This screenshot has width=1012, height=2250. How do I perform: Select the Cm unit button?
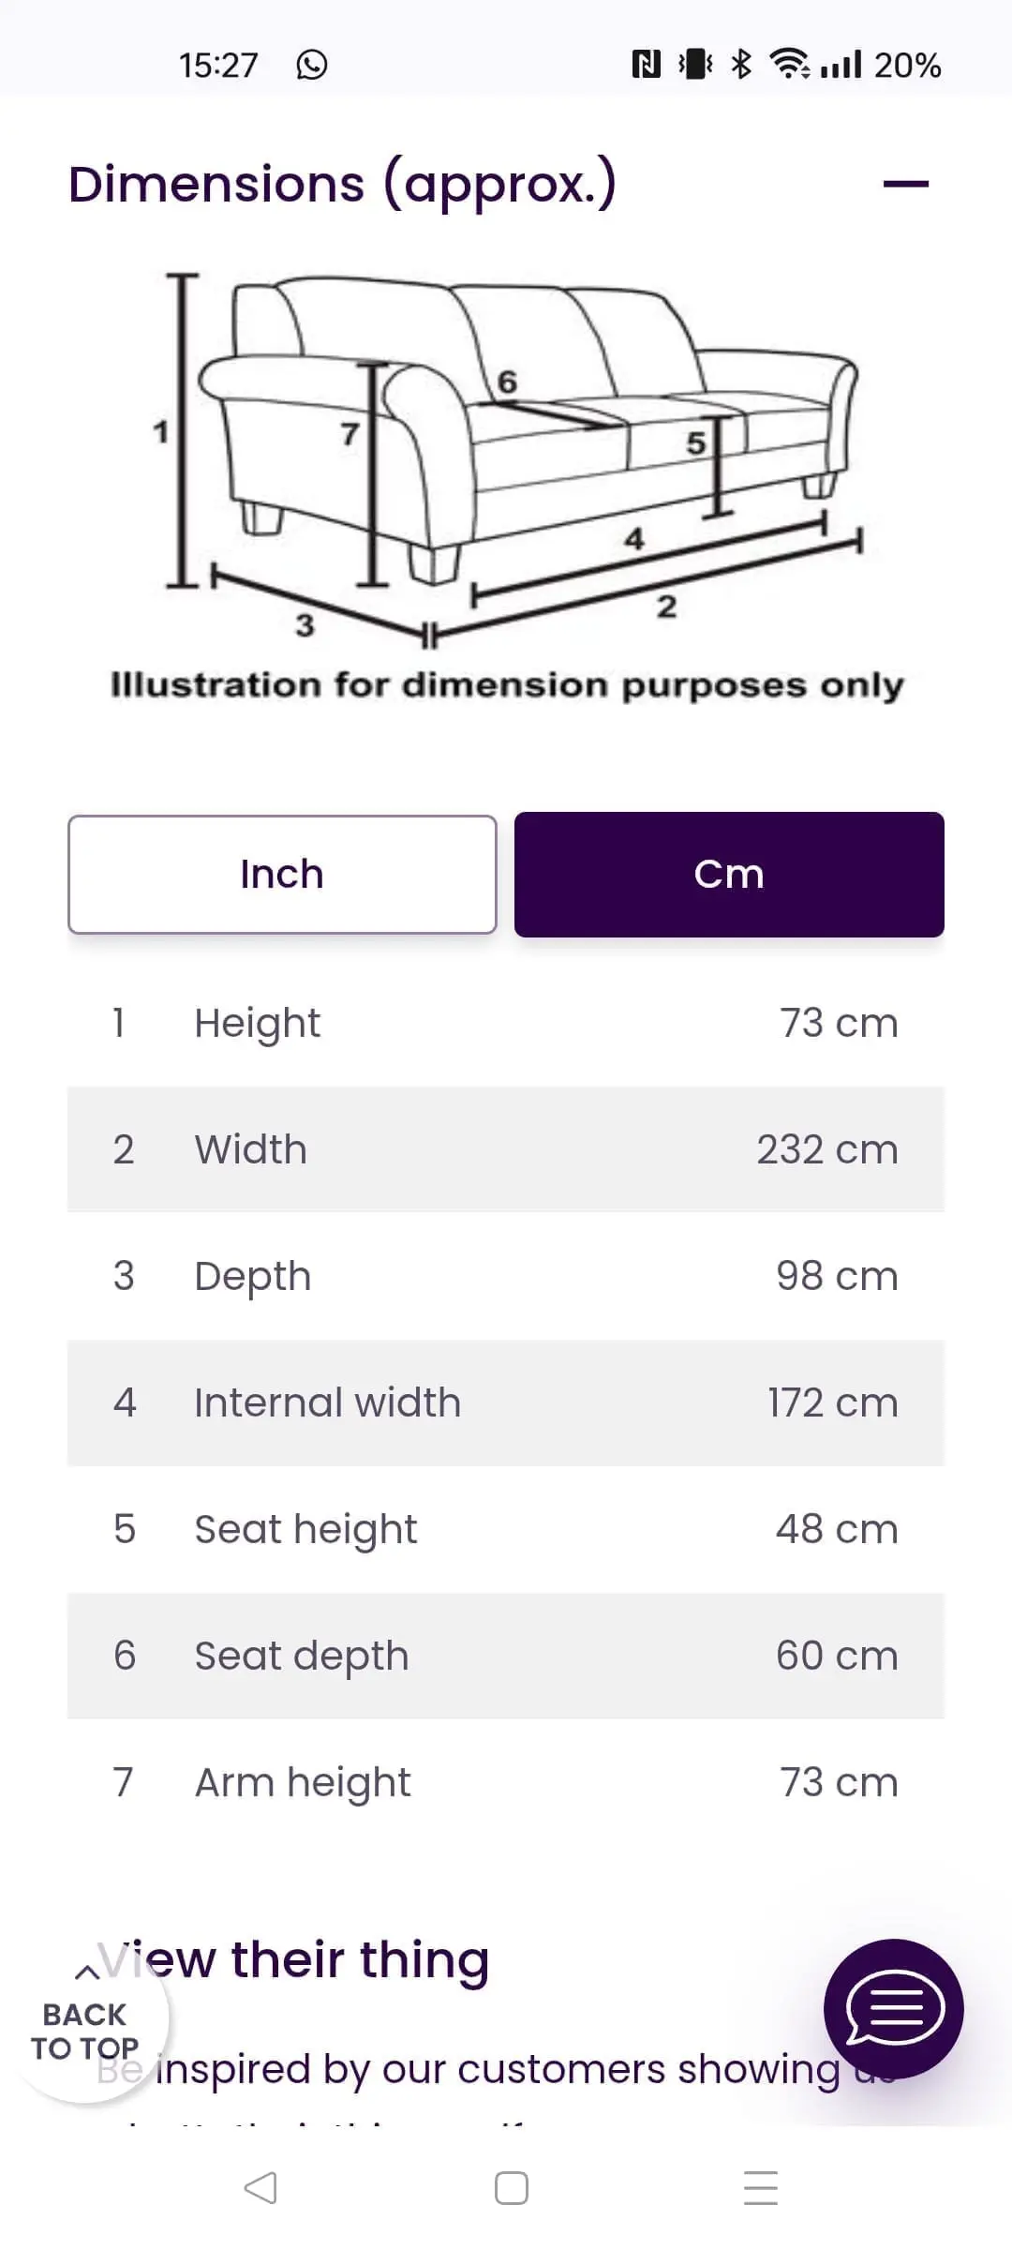point(729,874)
